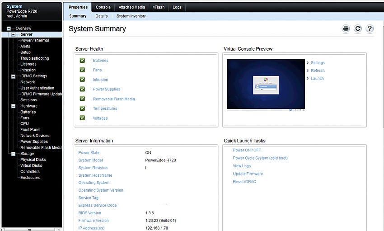Image resolution: width=384 pixels, height=231 pixels.
Task: Click the Power Supplies health status icon
Action: tap(82, 89)
